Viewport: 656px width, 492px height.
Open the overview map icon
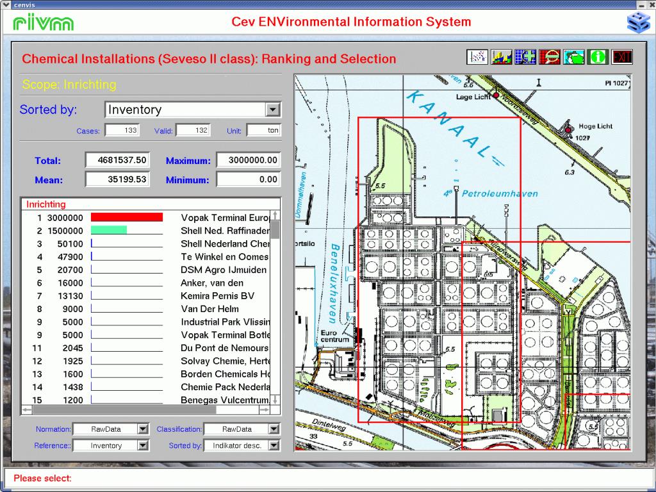(x=574, y=57)
